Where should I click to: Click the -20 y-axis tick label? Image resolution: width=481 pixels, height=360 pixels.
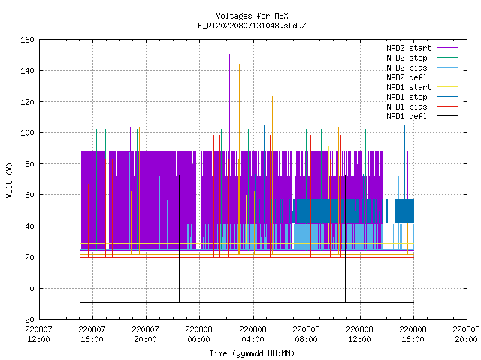[x=27, y=319]
